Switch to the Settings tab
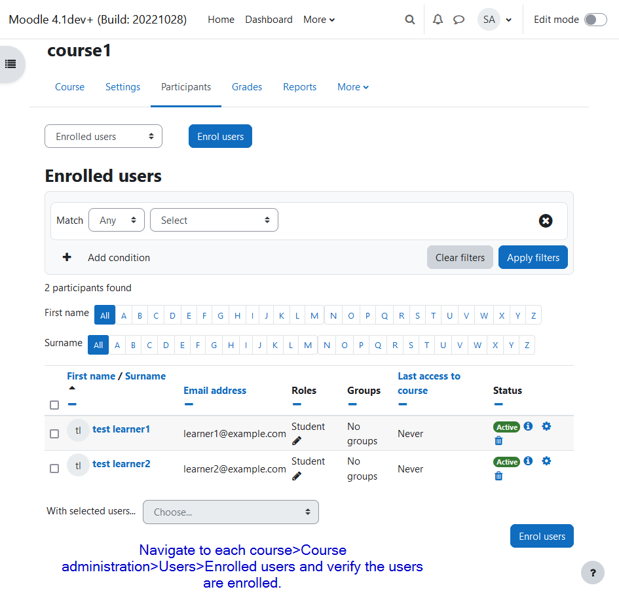Image resolution: width=619 pixels, height=602 pixels. pyautogui.click(x=122, y=87)
